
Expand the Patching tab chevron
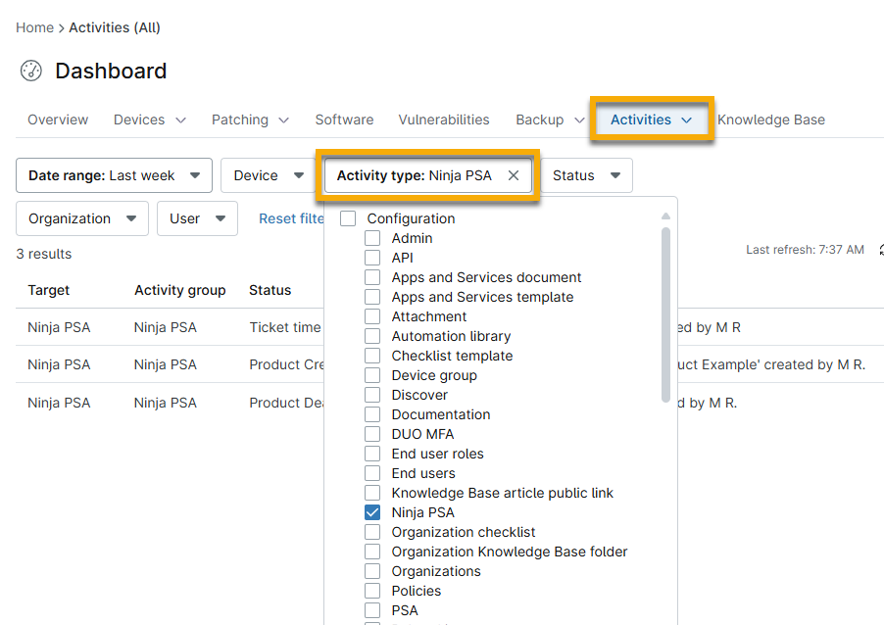click(x=283, y=120)
